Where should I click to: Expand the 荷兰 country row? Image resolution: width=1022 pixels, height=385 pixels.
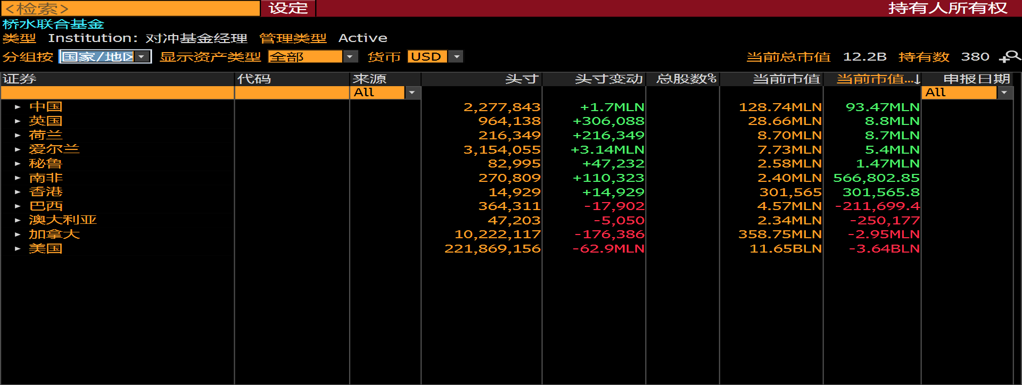pyautogui.click(x=18, y=135)
